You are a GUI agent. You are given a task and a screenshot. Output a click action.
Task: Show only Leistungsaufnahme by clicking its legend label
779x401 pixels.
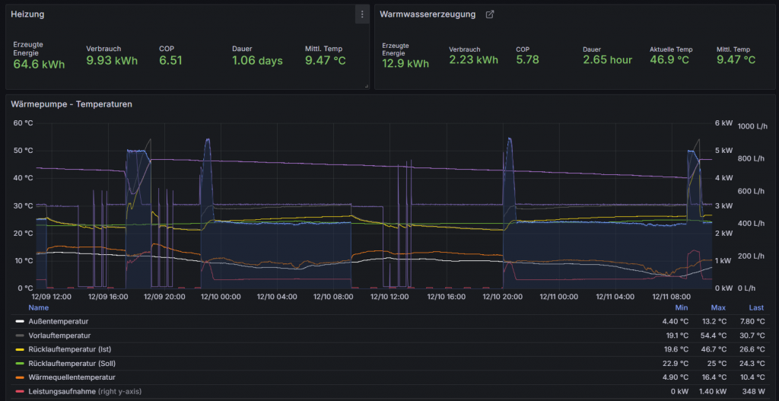pyautogui.click(x=61, y=391)
